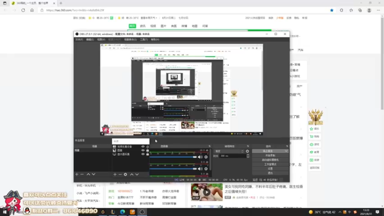Open settings gear of second mixer channel

(x=206, y=169)
